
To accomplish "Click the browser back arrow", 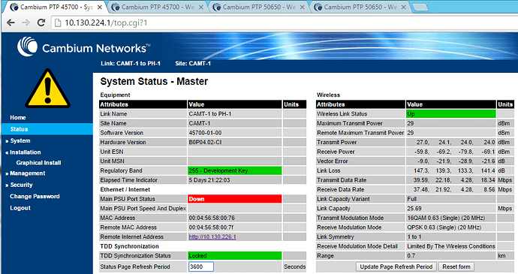I will point(11,23).
